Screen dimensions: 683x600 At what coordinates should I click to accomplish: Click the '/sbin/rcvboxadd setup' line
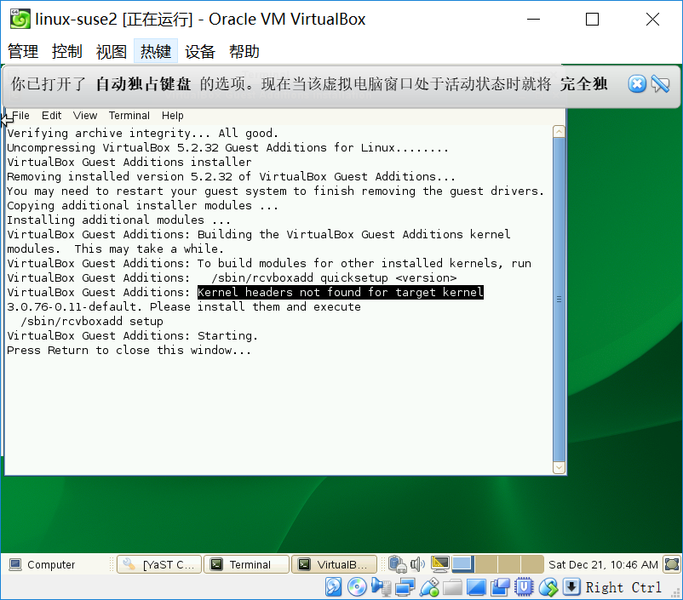point(92,322)
